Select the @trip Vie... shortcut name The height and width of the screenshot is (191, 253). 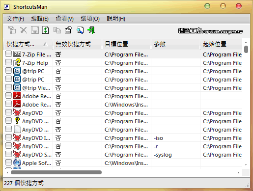pos(36,88)
